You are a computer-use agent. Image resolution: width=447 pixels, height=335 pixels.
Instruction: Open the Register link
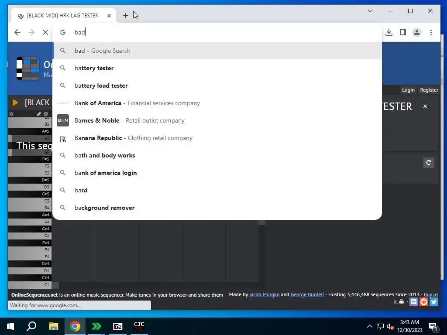pos(429,90)
